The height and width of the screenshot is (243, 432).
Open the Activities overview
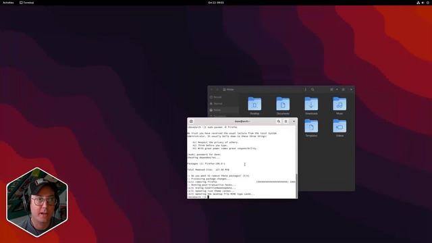point(8,3)
